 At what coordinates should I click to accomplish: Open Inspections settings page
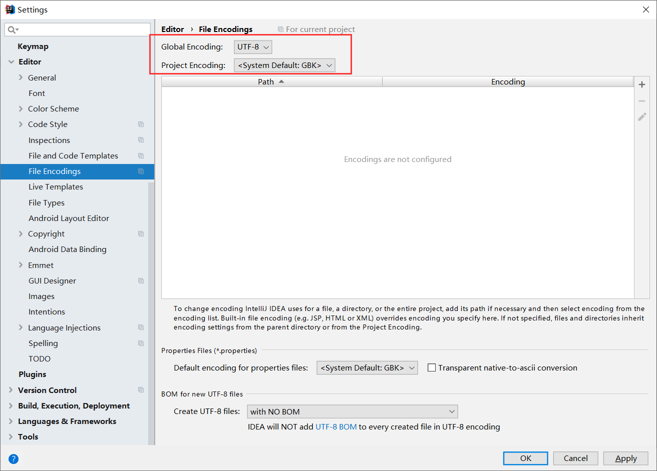(x=49, y=140)
